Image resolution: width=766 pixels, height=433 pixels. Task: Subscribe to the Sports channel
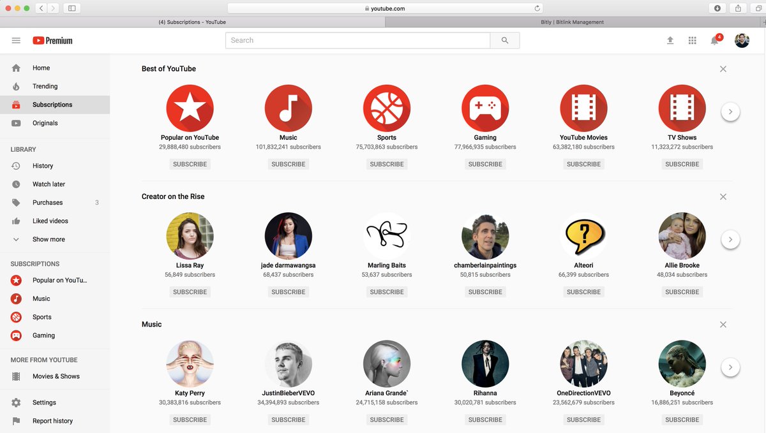point(387,164)
